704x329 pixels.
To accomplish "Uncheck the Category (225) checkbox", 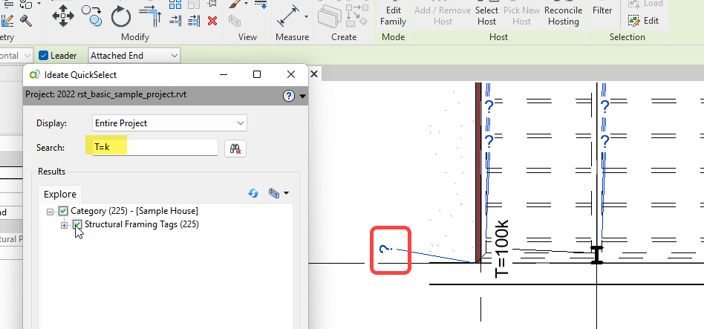I will coord(63,210).
